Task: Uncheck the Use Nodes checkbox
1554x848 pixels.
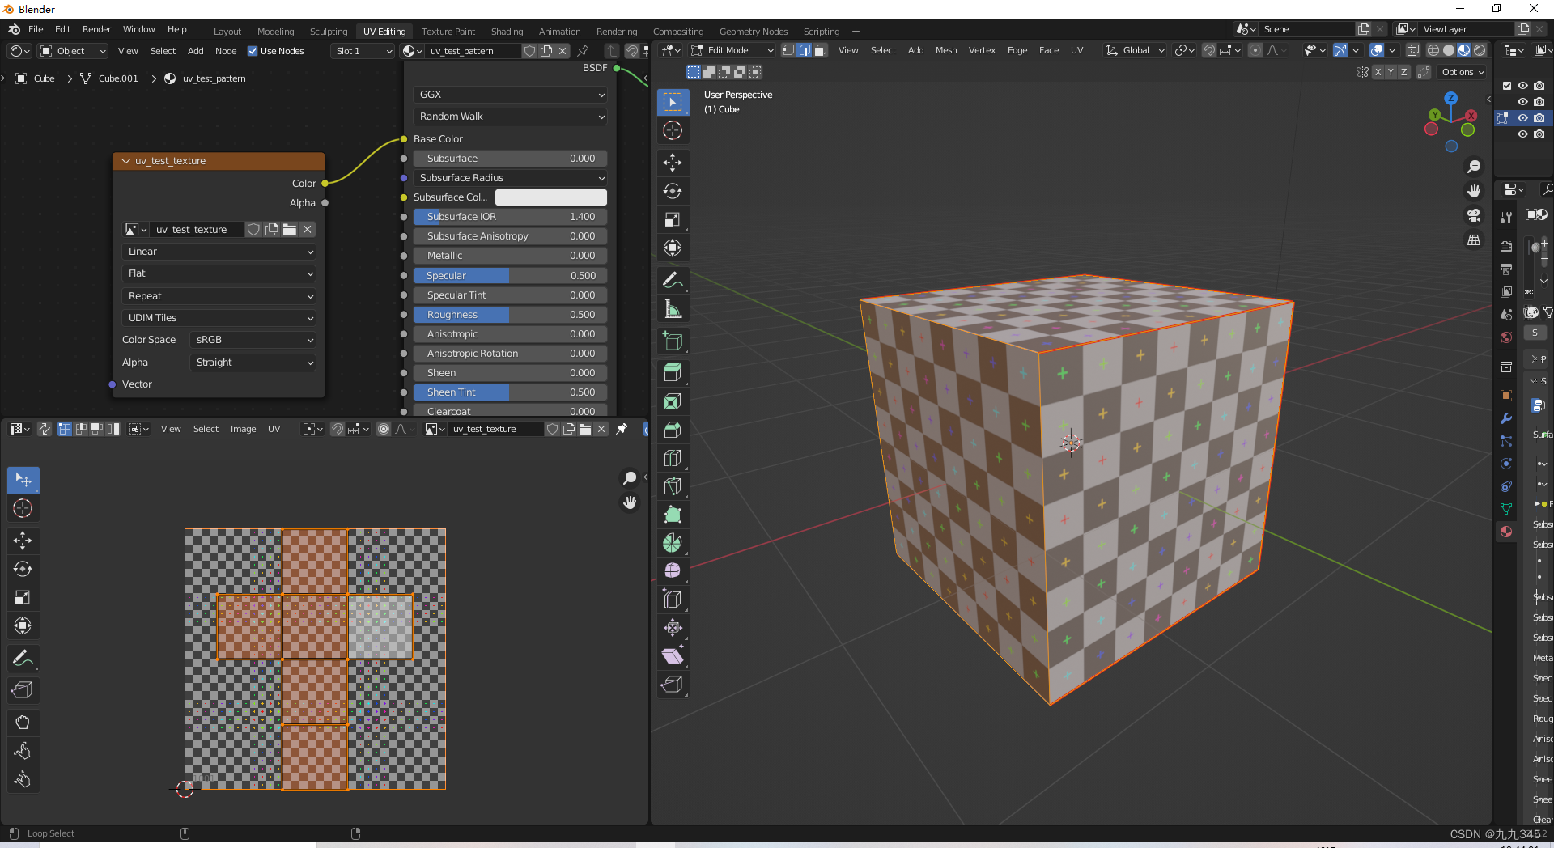Action: pyautogui.click(x=253, y=51)
